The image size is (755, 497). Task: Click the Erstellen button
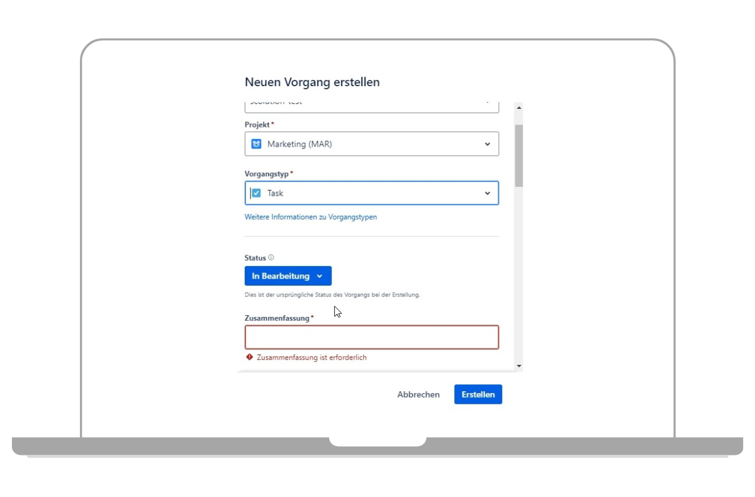478,394
